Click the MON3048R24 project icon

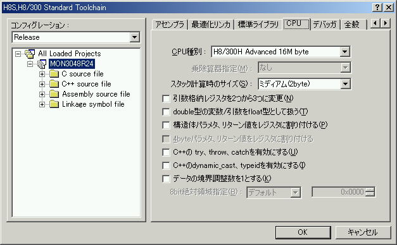[42, 64]
